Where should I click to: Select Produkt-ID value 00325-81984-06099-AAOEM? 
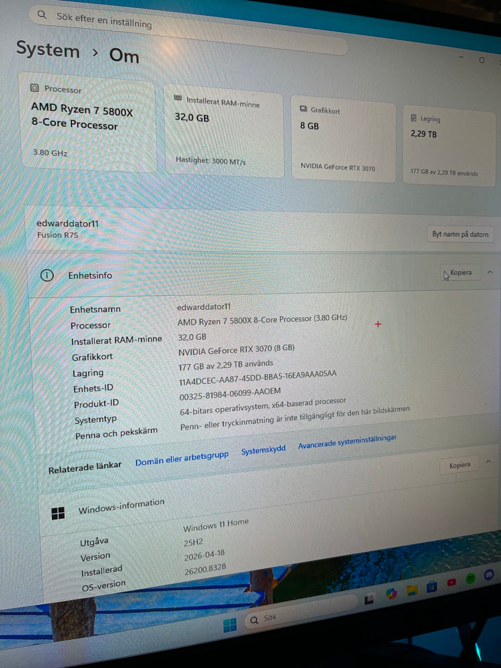pyautogui.click(x=230, y=394)
